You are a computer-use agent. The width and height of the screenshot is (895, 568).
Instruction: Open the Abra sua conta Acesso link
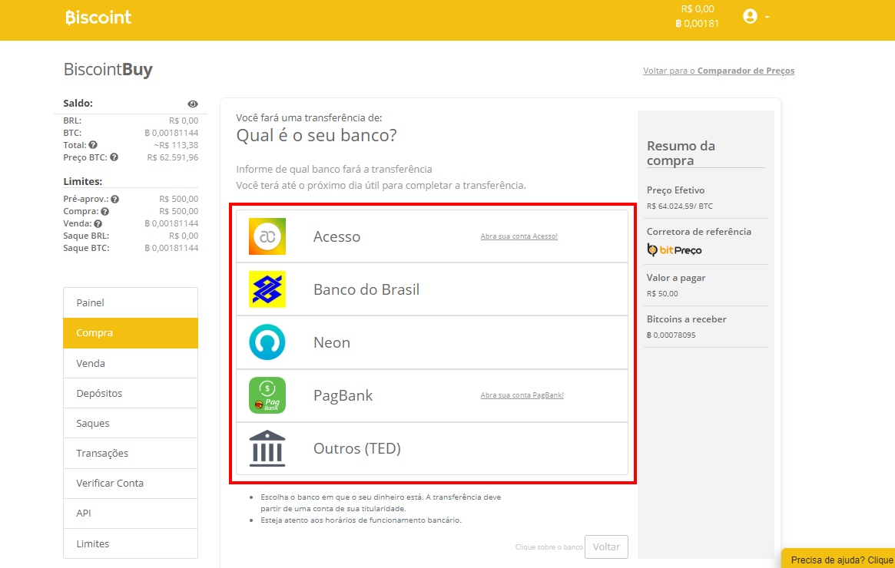[x=519, y=236]
